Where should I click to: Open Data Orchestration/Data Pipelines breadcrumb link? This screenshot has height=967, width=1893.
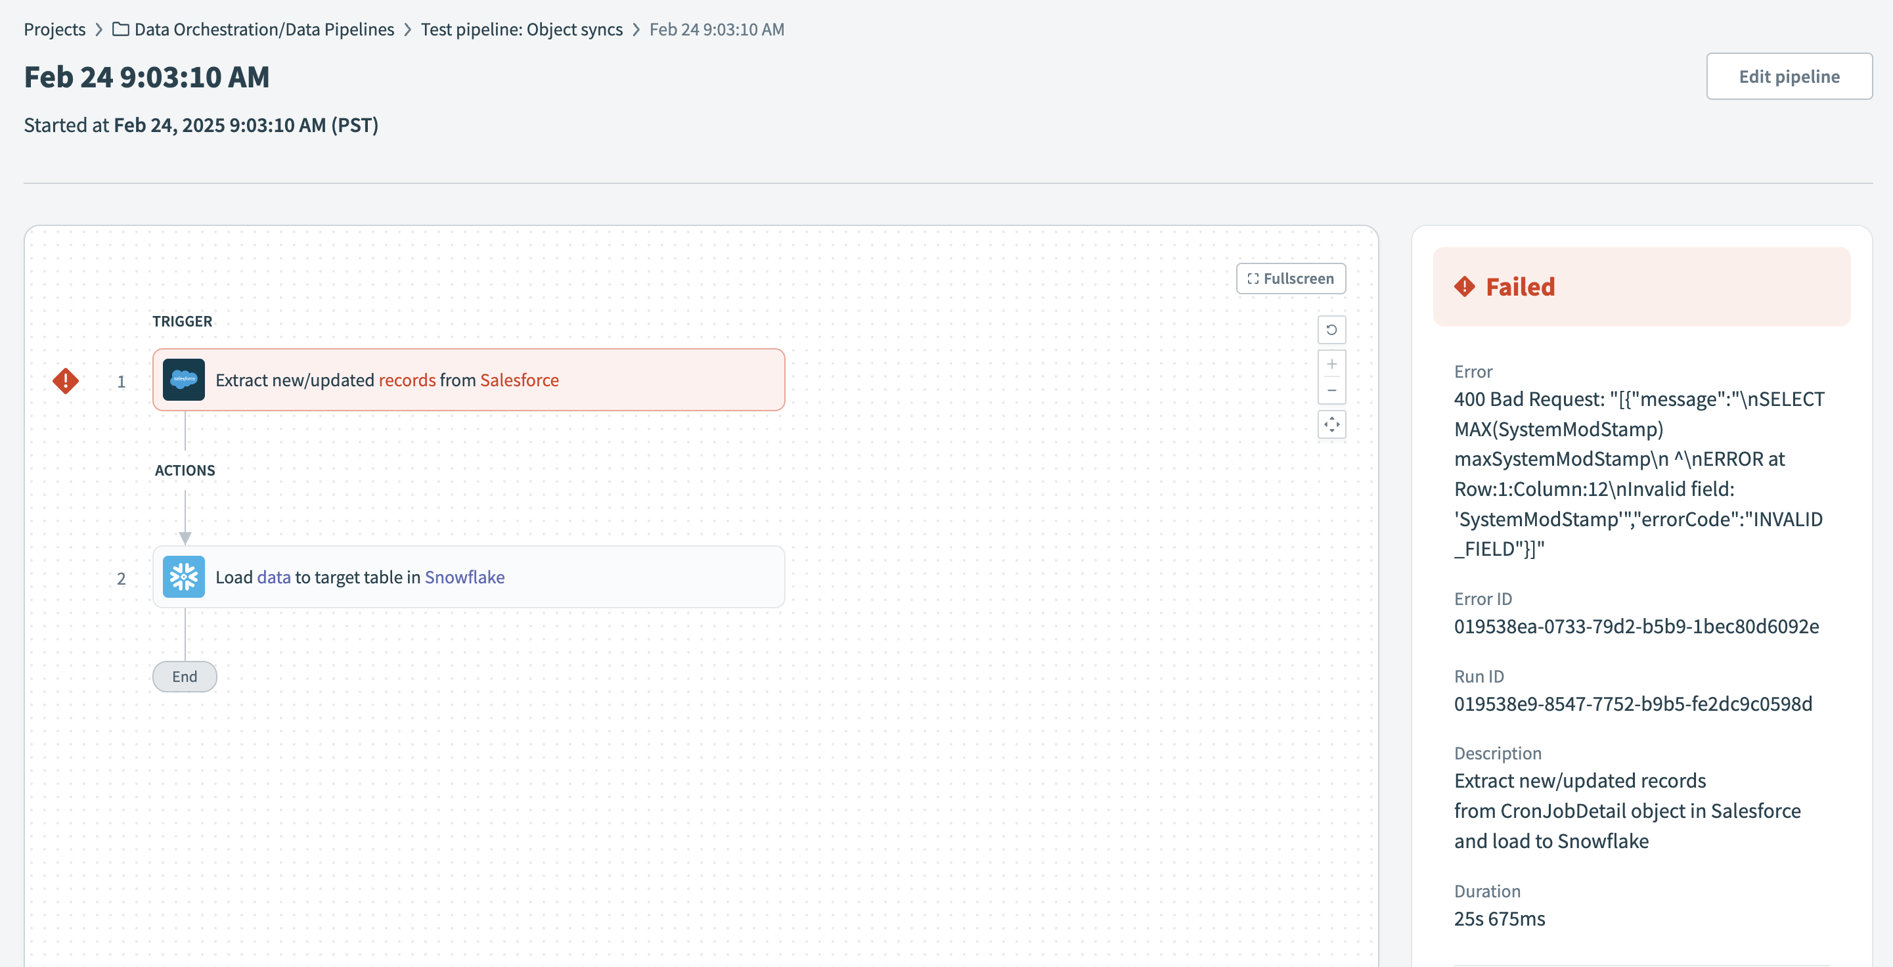pyautogui.click(x=264, y=30)
